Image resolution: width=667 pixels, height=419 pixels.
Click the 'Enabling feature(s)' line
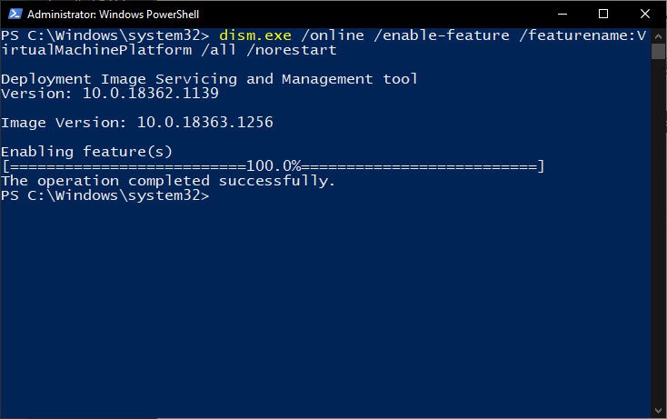(86, 152)
